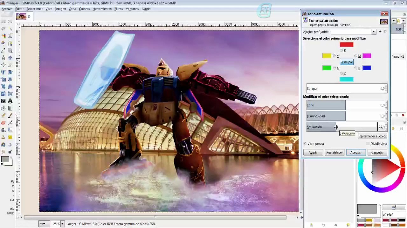This screenshot has width=407, height=228.
Task: Open the 25% zoom dropdown
Action: pos(62,224)
